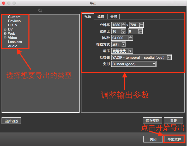The width and height of the screenshot is (187, 146).
Task: Expand the Audio preset group
Action: coord(5,46)
